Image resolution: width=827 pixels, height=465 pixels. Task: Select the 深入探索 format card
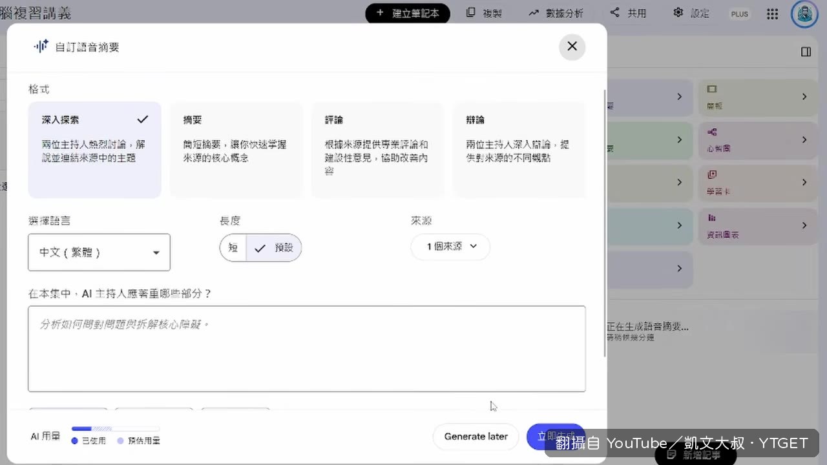[x=94, y=149]
